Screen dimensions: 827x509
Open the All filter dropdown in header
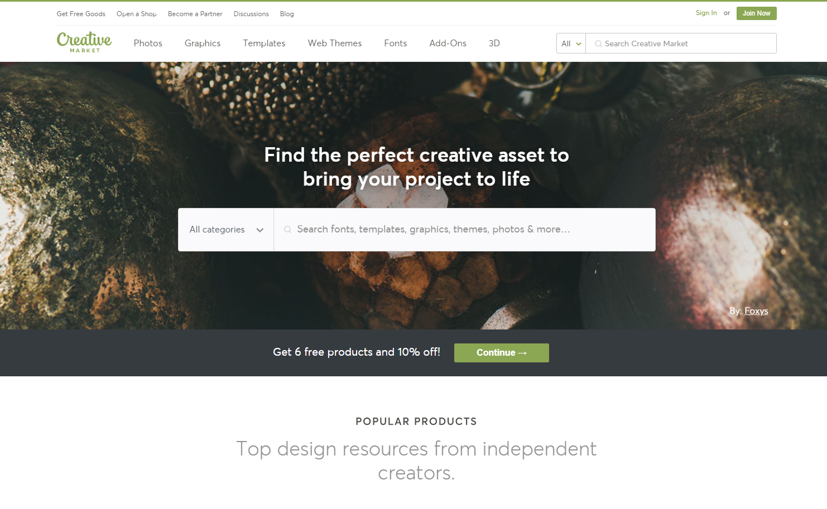pos(571,43)
